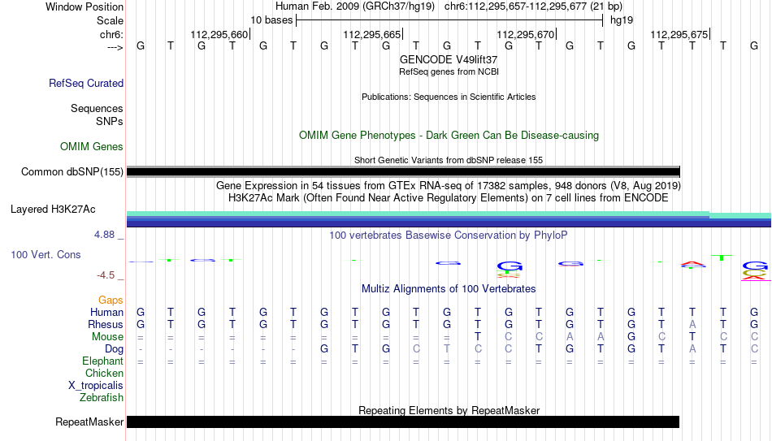This screenshot has width=772, height=441.
Task: Click 'Multiz Alignments of 100 Vertebrates' title
Action: (x=449, y=289)
